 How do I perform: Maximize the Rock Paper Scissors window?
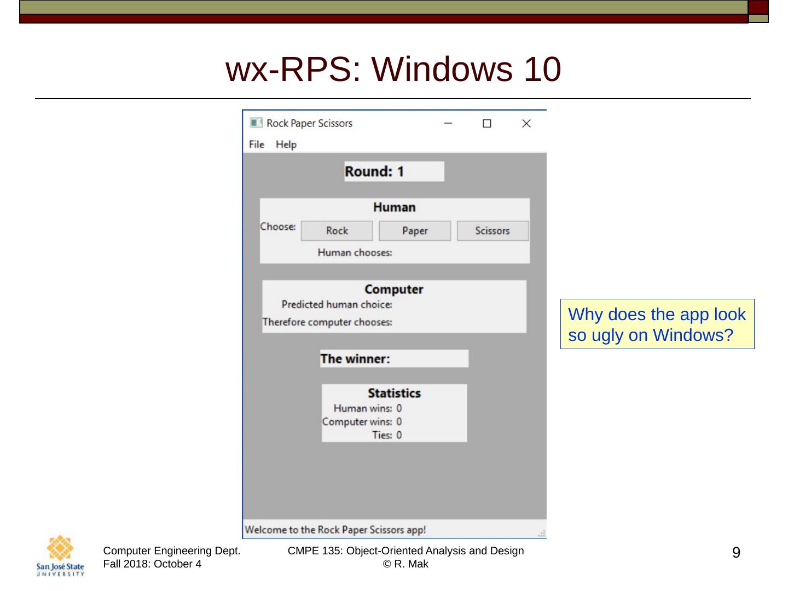[x=486, y=123]
